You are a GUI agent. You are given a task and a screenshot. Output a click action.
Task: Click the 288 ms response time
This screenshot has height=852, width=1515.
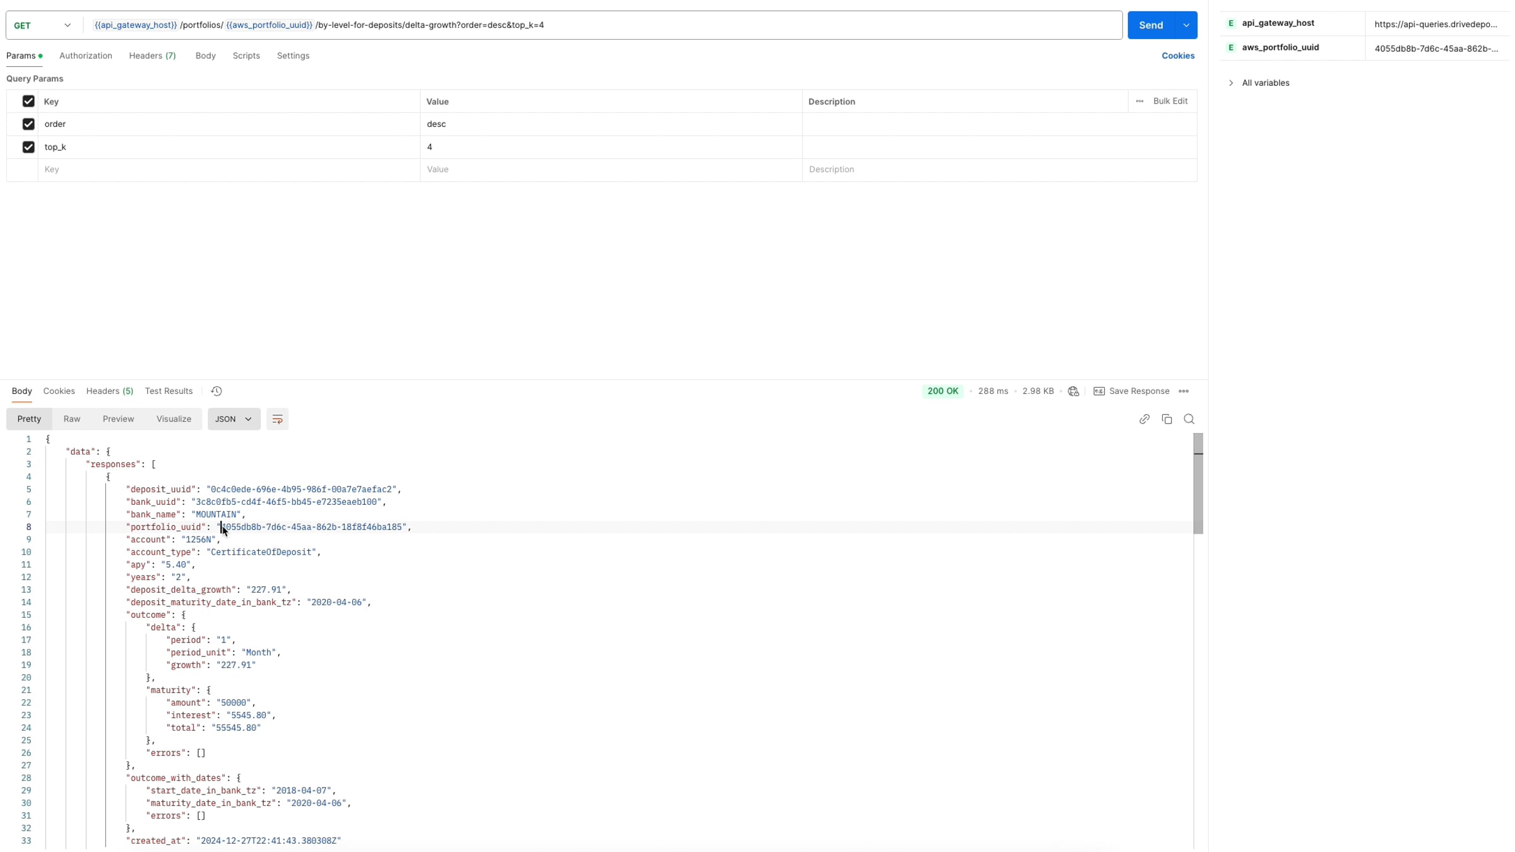pyautogui.click(x=993, y=391)
